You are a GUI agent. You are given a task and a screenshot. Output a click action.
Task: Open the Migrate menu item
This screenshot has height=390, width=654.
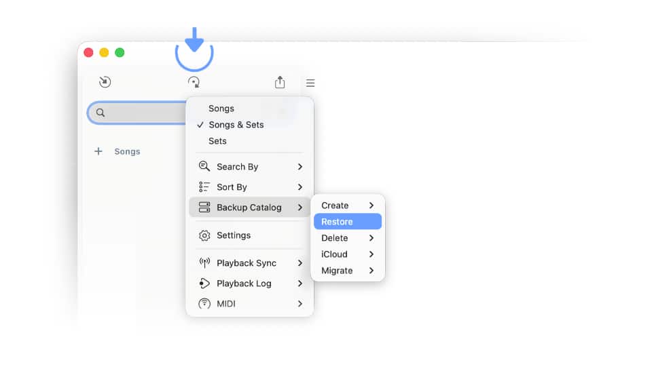click(348, 271)
